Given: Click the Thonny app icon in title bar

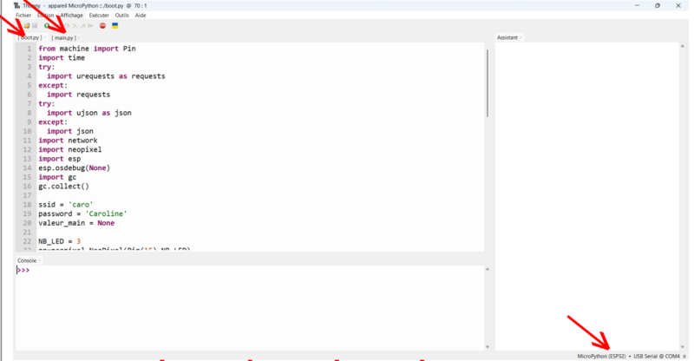Looking at the screenshot, I should (x=18, y=5).
